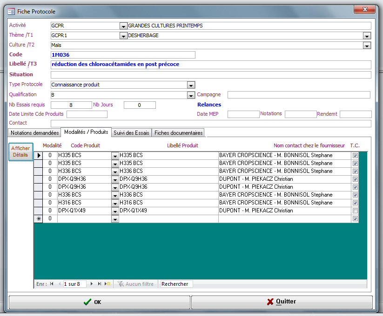Expand the Type Protocole dropdown
The width and height of the screenshot is (383, 316).
(191, 85)
